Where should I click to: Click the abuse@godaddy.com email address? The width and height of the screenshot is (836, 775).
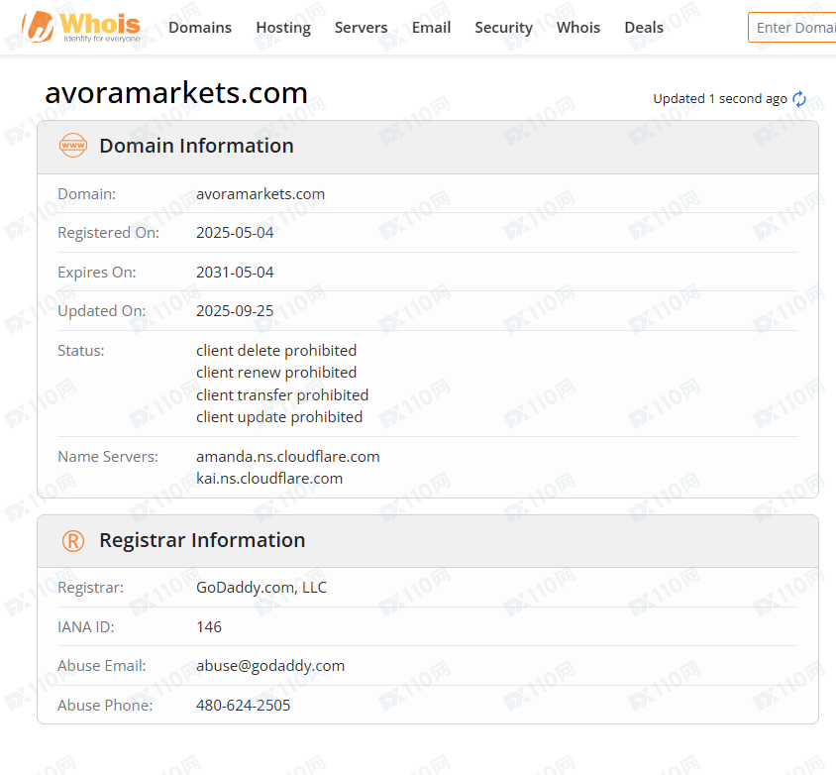tap(270, 666)
